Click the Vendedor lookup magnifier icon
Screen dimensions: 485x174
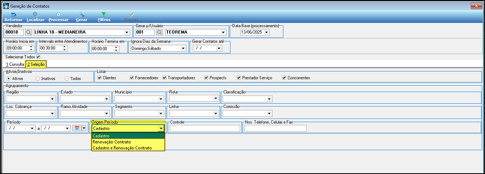tap(29, 32)
